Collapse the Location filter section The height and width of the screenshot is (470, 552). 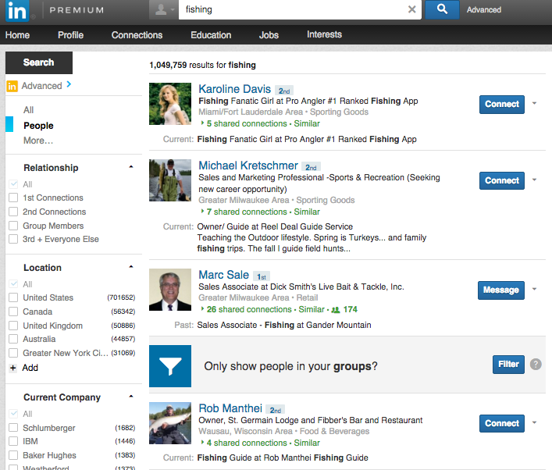pyautogui.click(x=131, y=267)
